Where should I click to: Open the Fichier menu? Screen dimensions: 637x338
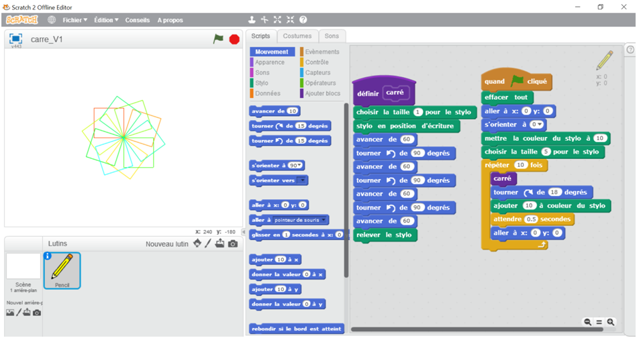[x=75, y=20]
